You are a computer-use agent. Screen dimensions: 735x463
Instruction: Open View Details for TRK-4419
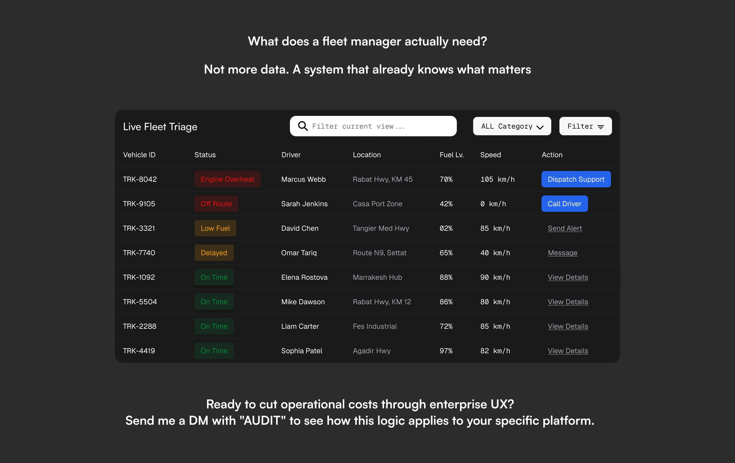[x=567, y=351]
